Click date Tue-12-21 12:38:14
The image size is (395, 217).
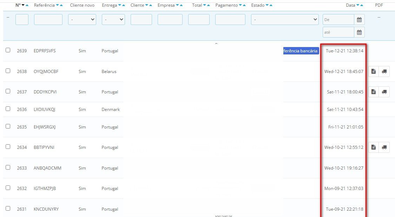coord(345,51)
